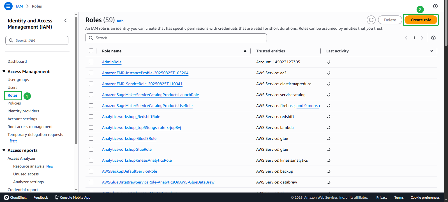Image resolution: width=448 pixels, height=202 pixels.
Task: Click the info circle icon in the top bar
Action: pos(435,6)
